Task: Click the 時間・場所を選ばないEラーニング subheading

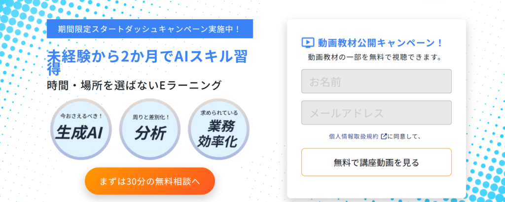Action: tap(134, 84)
